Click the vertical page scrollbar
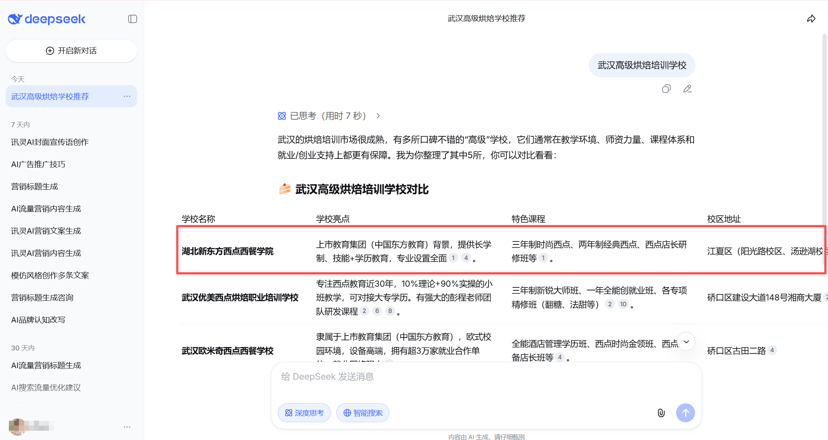This screenshot has height=440, width=828. (x=824, y=148)
